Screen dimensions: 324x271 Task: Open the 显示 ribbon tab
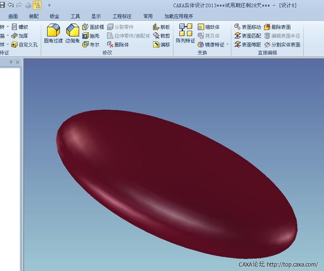(x=96, y=16)
